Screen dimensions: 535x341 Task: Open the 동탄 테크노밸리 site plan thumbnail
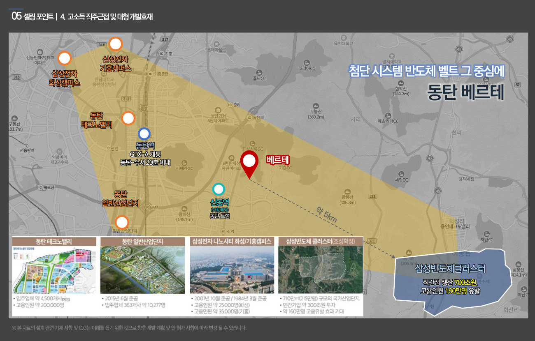pos(54,270)
